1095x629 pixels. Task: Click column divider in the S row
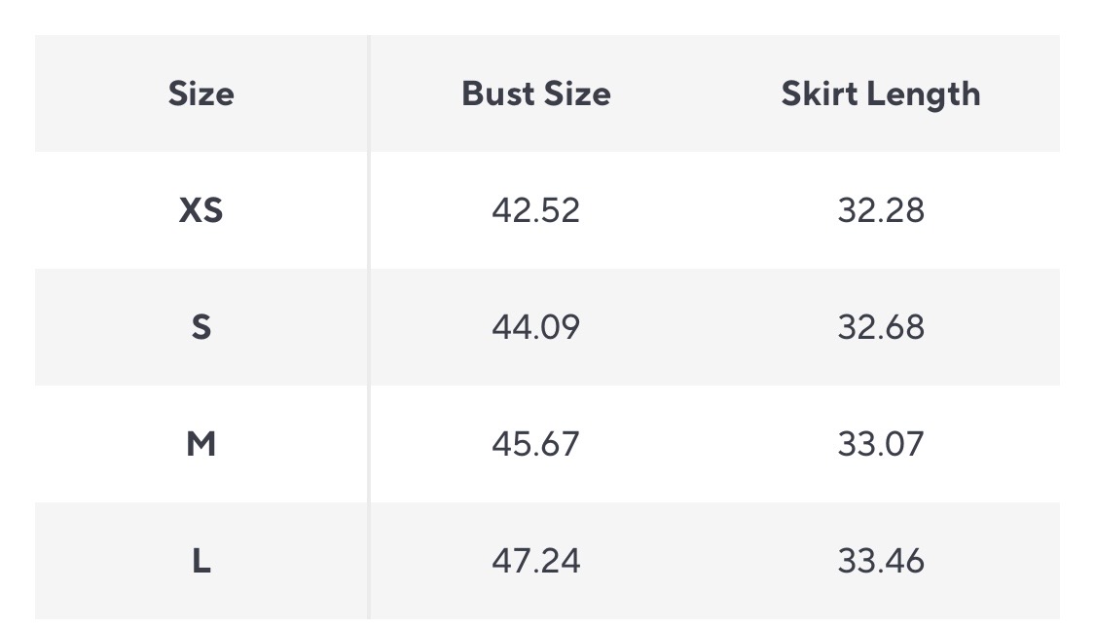[369, 327]
